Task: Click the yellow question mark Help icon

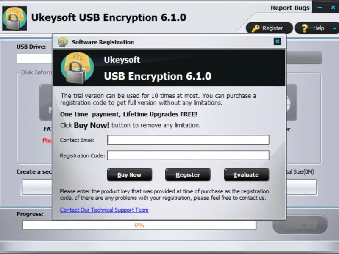Action: pos(304,28)
